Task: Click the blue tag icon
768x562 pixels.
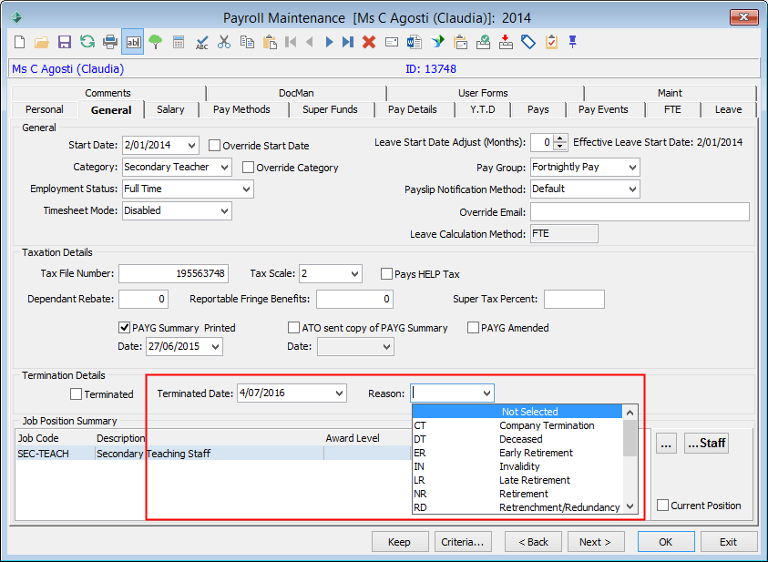Action: pos(528,42)
